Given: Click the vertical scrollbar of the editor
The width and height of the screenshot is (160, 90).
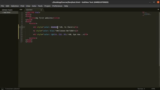Looking at the screenshot, I should [159, 39].
